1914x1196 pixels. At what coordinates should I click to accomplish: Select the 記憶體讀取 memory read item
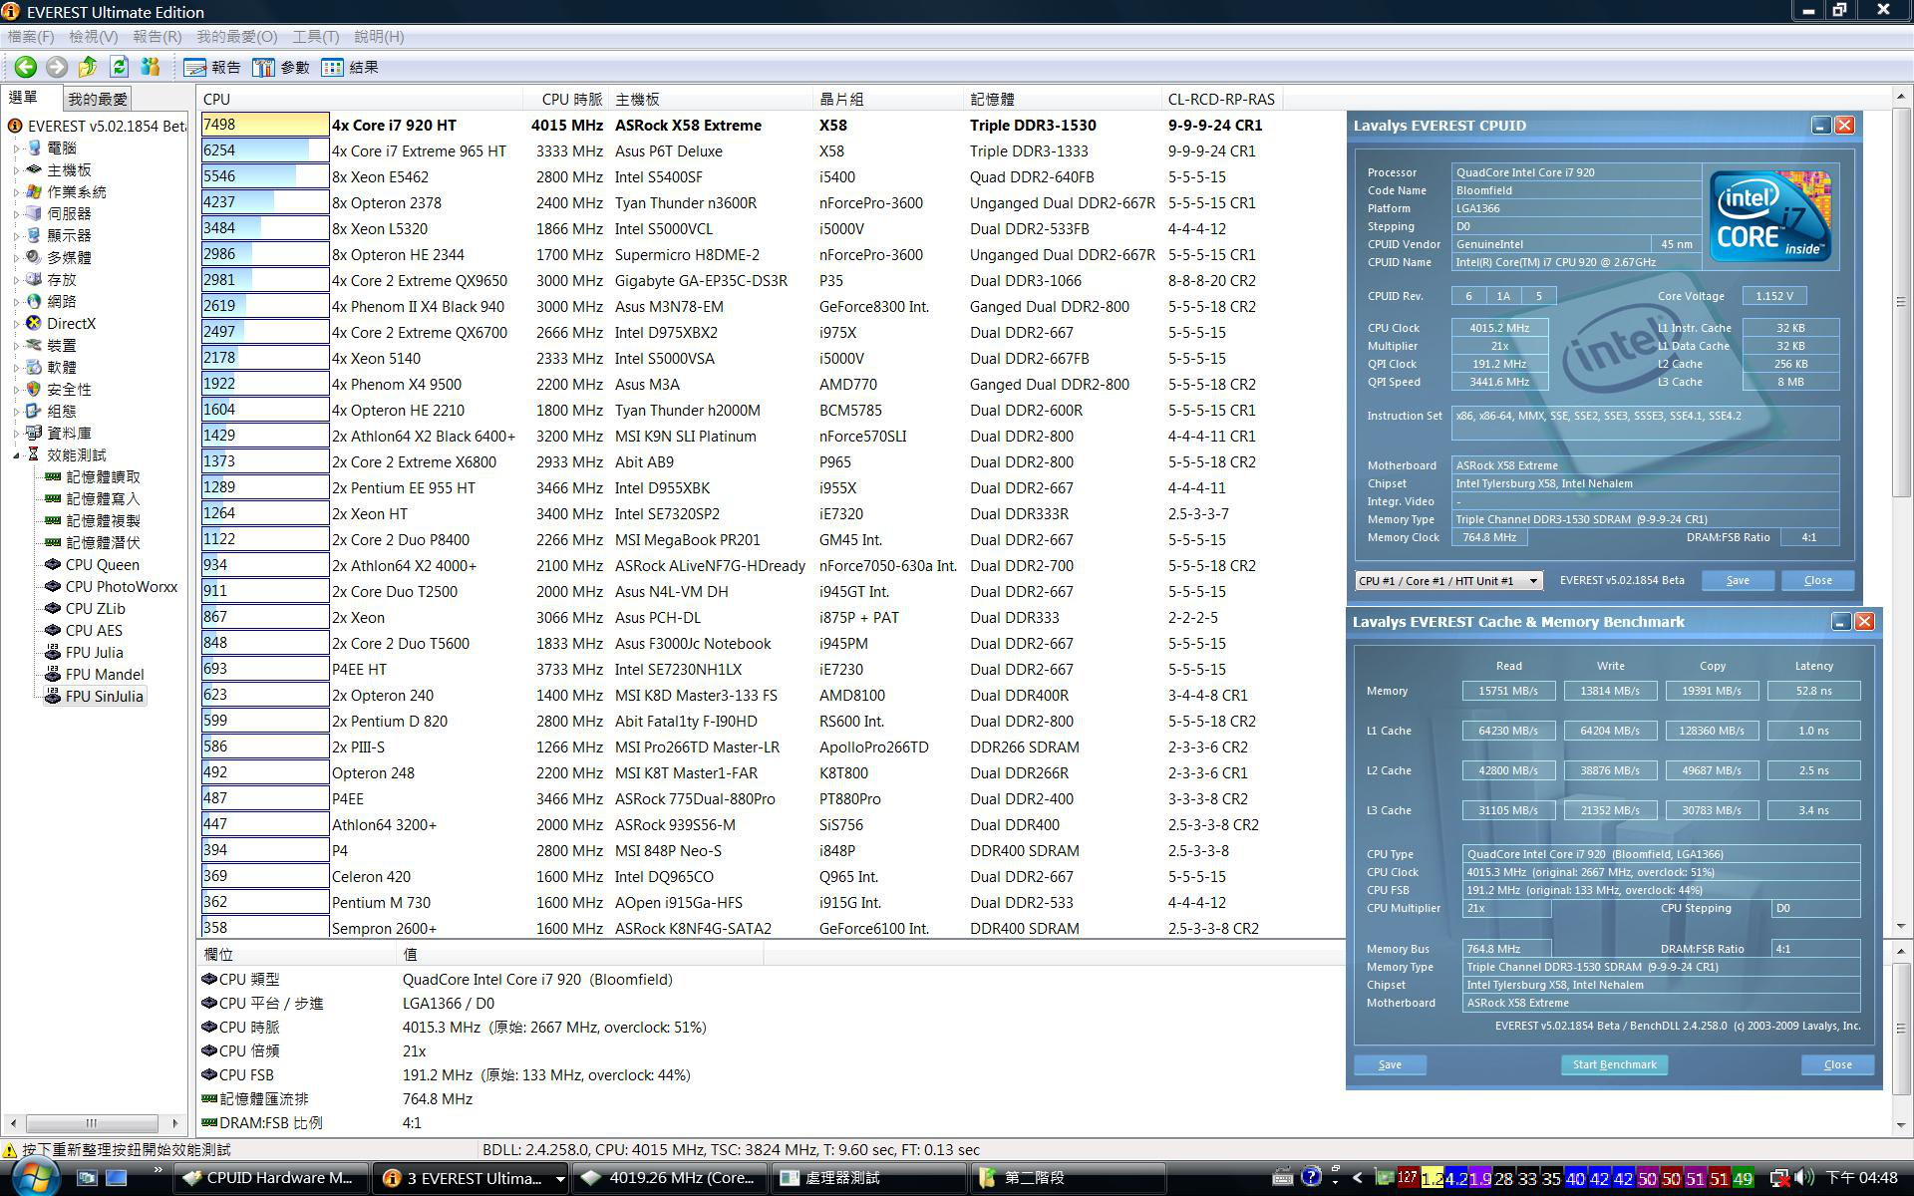click(x=104, y=476)
